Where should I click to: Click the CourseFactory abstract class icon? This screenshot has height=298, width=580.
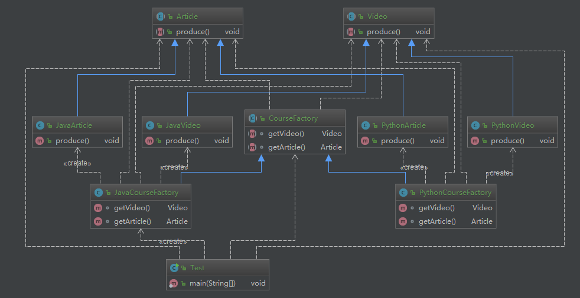[x=253, y=118]
